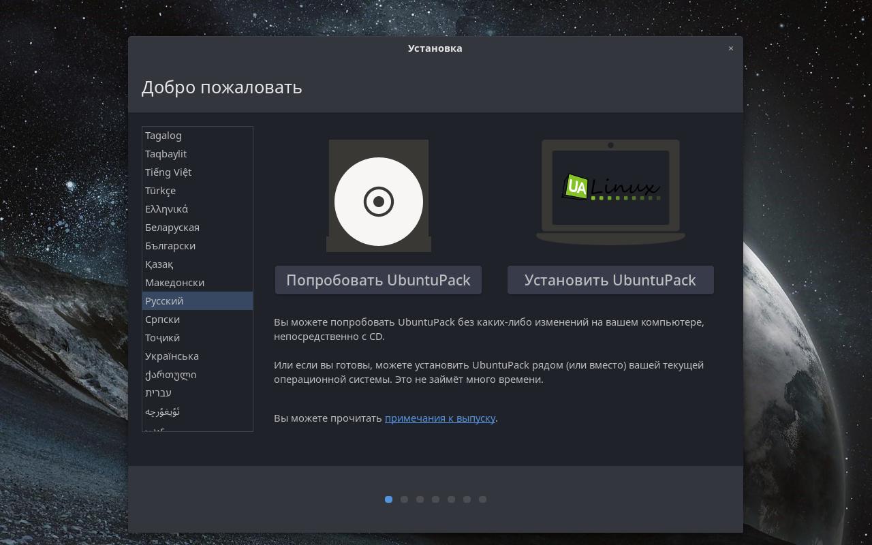872x545 pixels.
Task: Choose Беларуская from the languages
Action: 198,228
